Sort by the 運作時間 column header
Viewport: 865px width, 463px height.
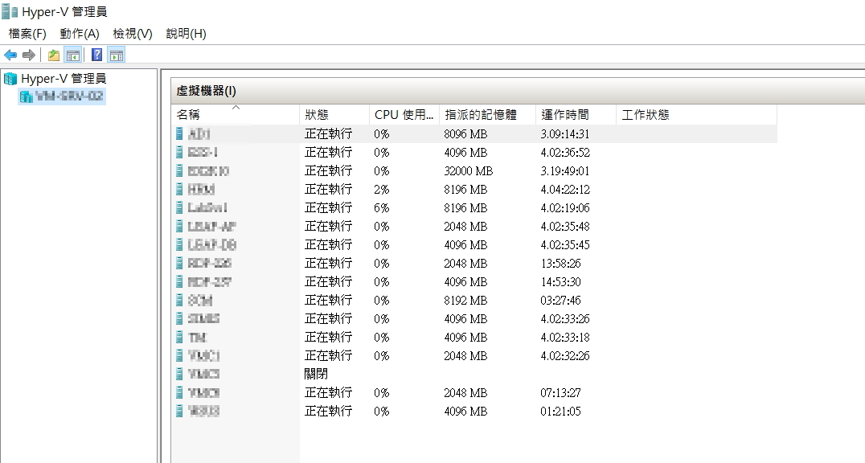pyautogui.click(x=576, y=115)
